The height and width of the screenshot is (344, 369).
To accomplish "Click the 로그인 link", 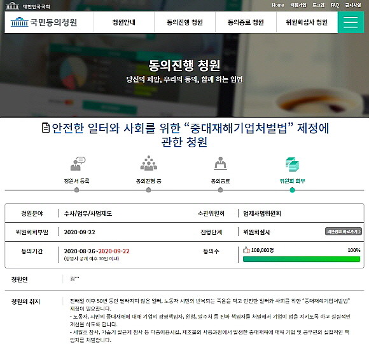I will click(x=318, y=5).
